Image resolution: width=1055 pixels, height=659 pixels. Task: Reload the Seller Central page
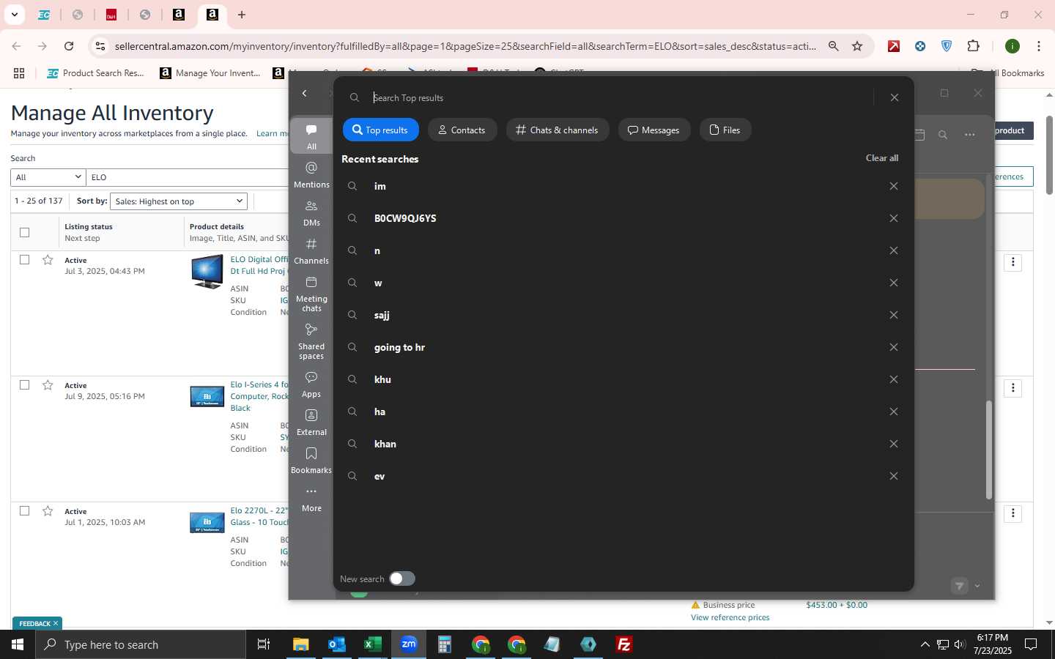(69, 46)
